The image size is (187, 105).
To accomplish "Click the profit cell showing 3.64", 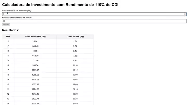I will (x=75, y=46).
